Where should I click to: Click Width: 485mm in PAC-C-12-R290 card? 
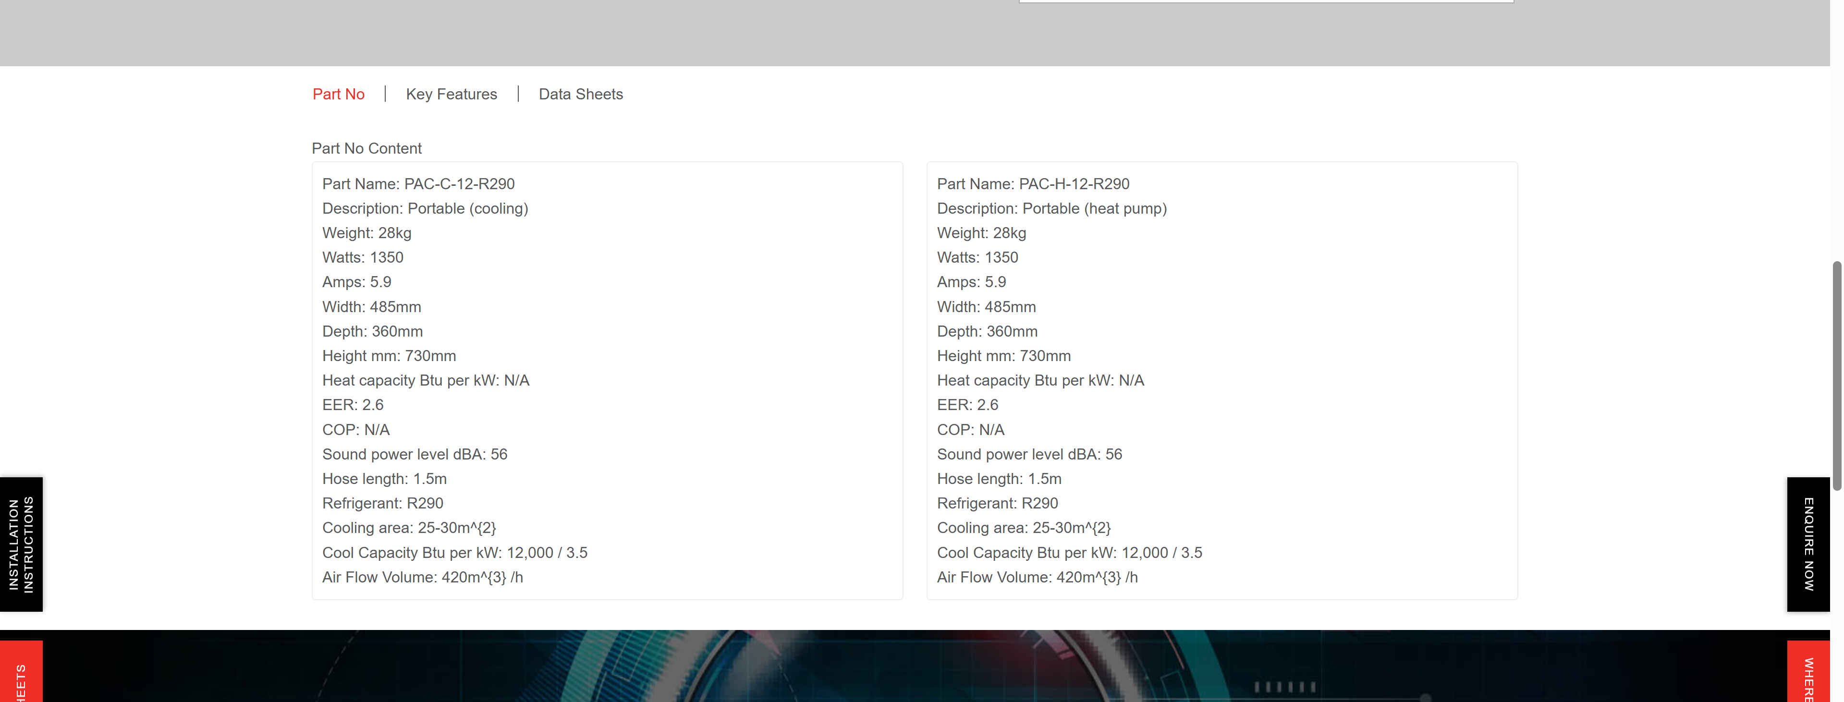(371, 307)
